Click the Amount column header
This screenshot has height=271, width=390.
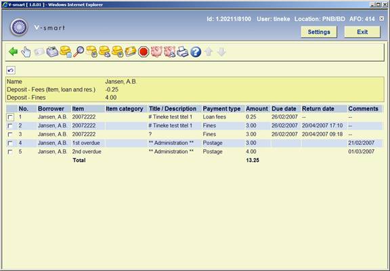[257, 109]
